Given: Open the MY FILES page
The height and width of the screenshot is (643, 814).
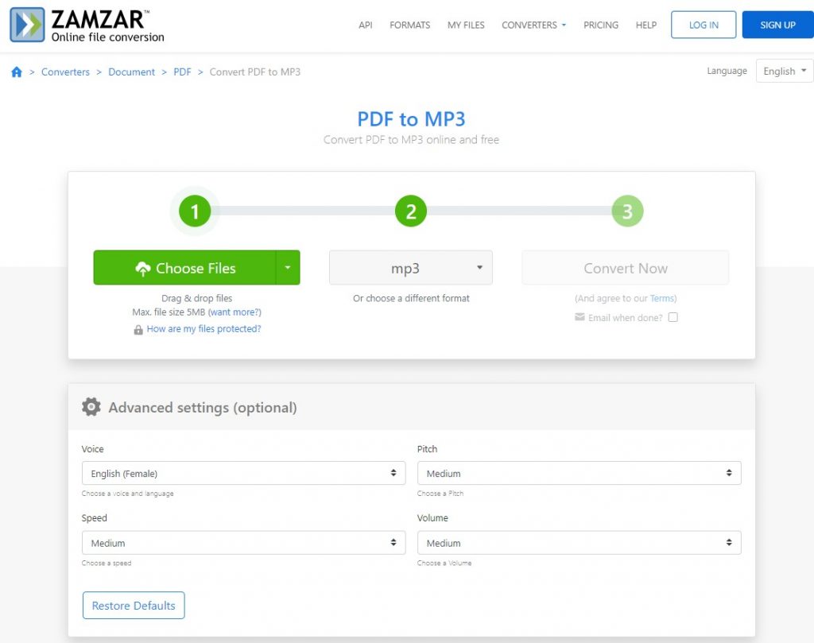Looking at the screenshot, I should coord(466,25).
